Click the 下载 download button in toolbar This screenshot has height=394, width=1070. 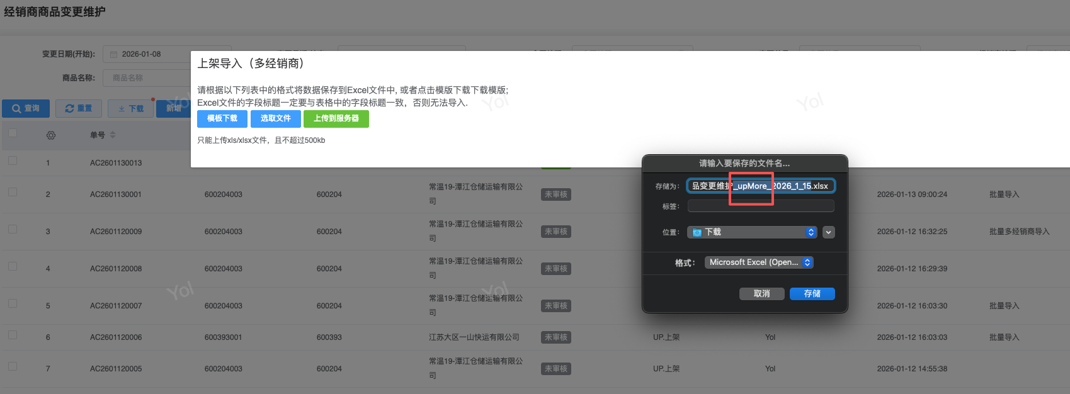click(x=131, y=108)
